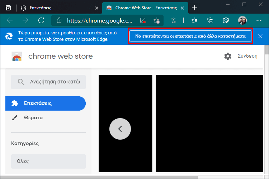The height and width of the screenshot is (179, 269).
Task: Refresh the current page
Action: pyautogui.click(x=41, y=20)
